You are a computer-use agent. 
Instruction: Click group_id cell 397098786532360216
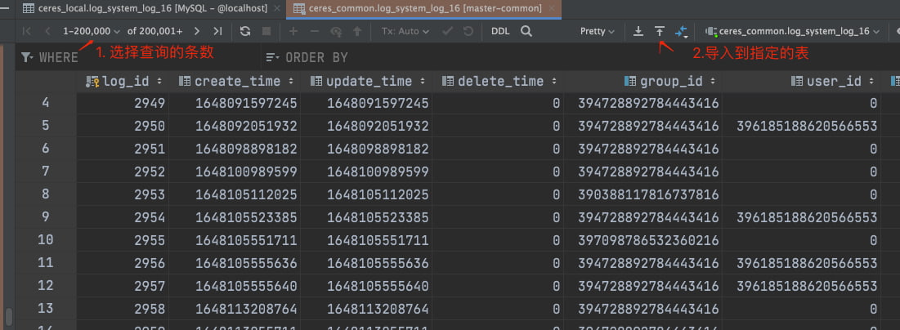[x=643, y=240]
